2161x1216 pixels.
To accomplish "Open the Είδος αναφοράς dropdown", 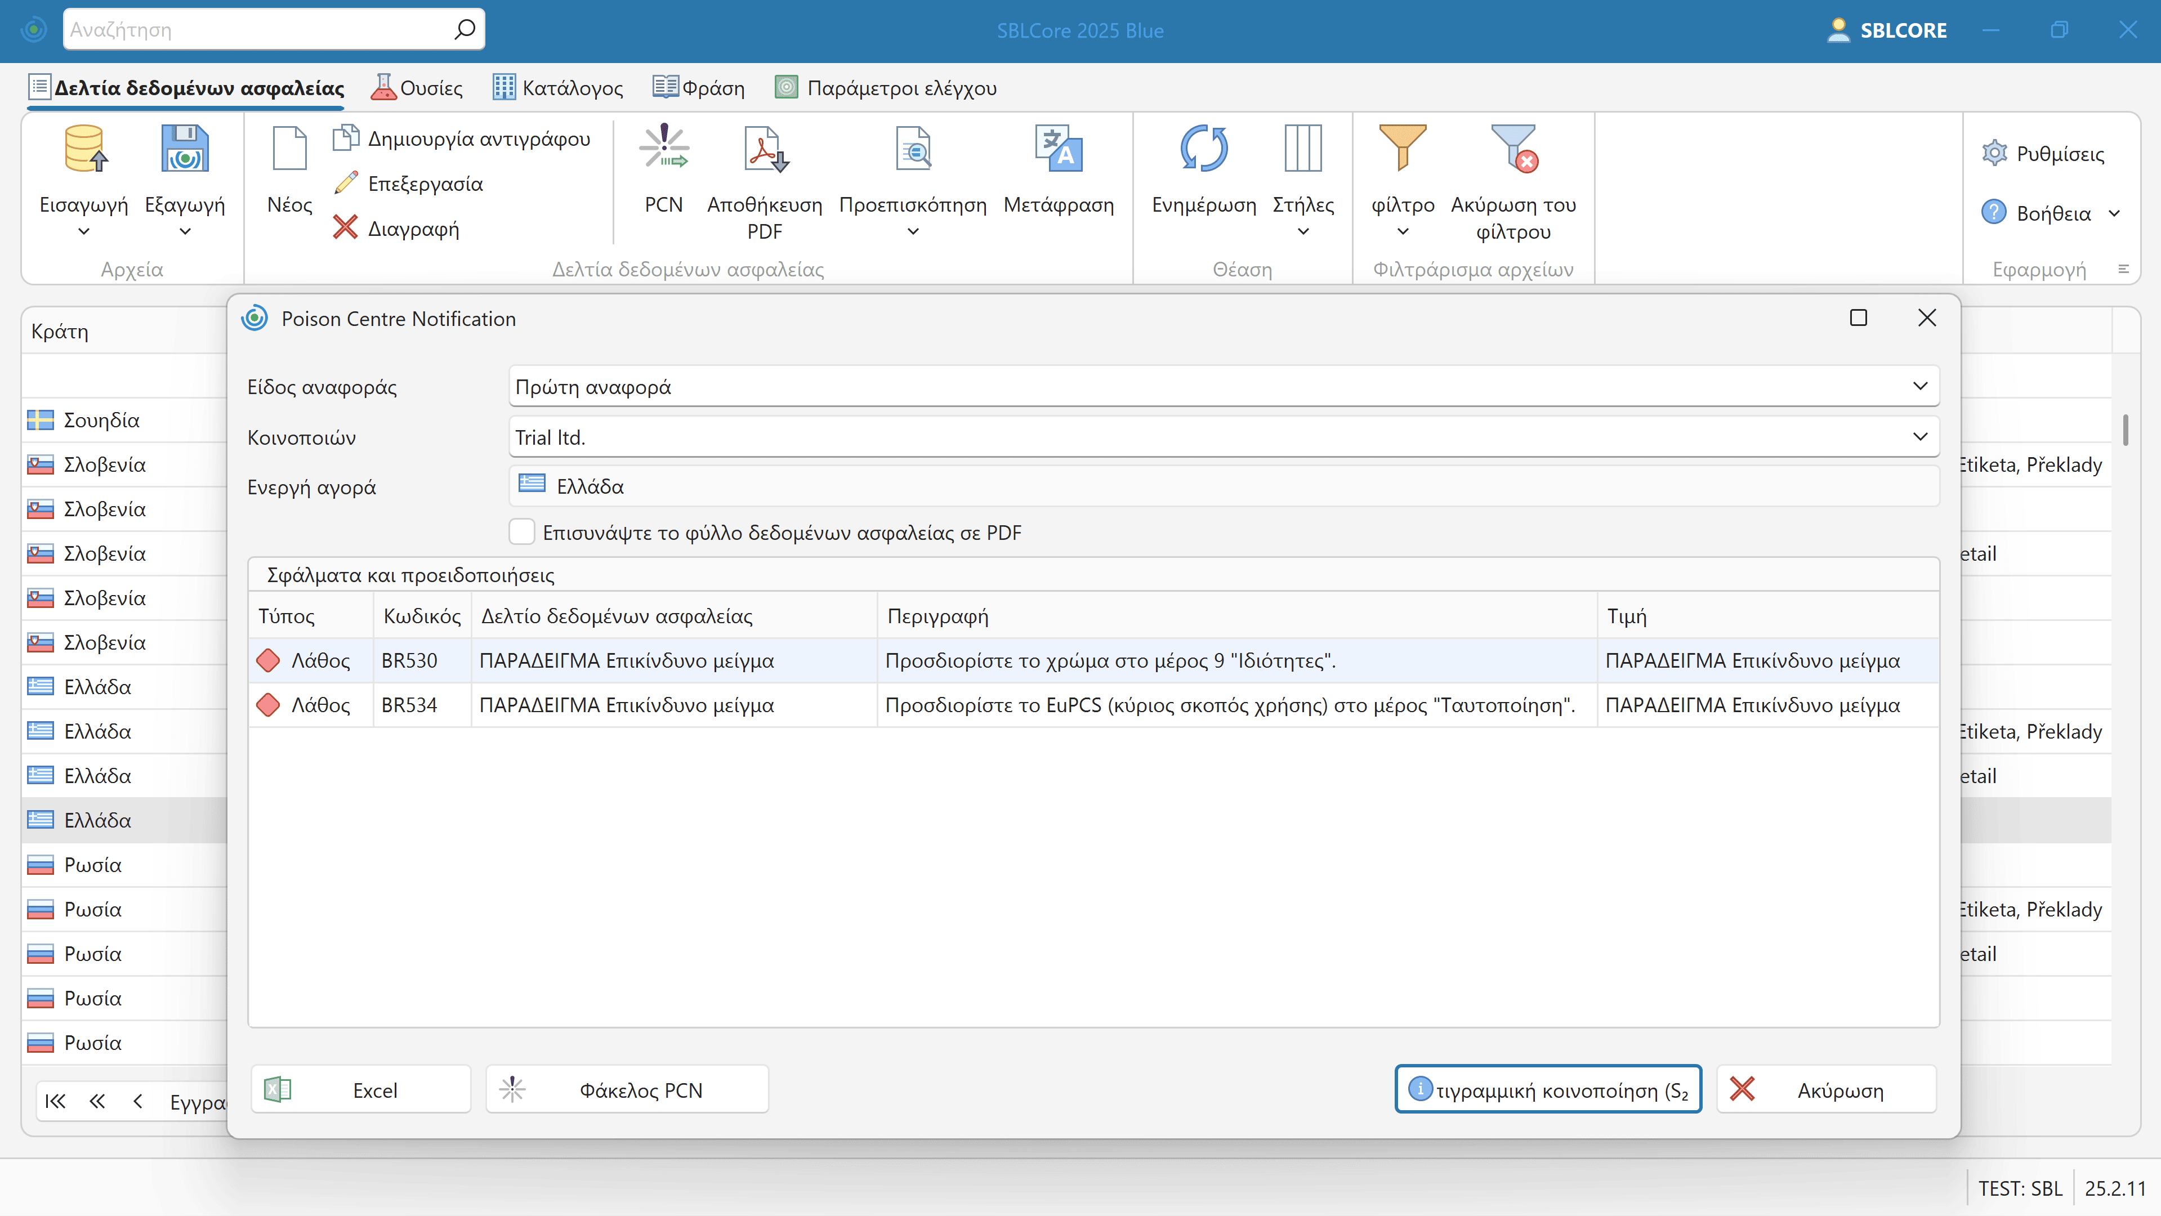I will [x=1919, y=386].
